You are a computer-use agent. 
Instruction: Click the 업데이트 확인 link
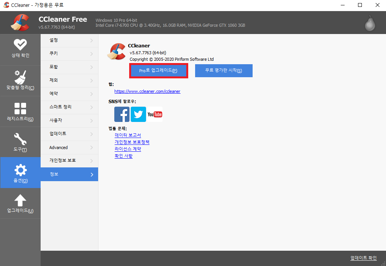pyautogui.click(x=363, y=258)
